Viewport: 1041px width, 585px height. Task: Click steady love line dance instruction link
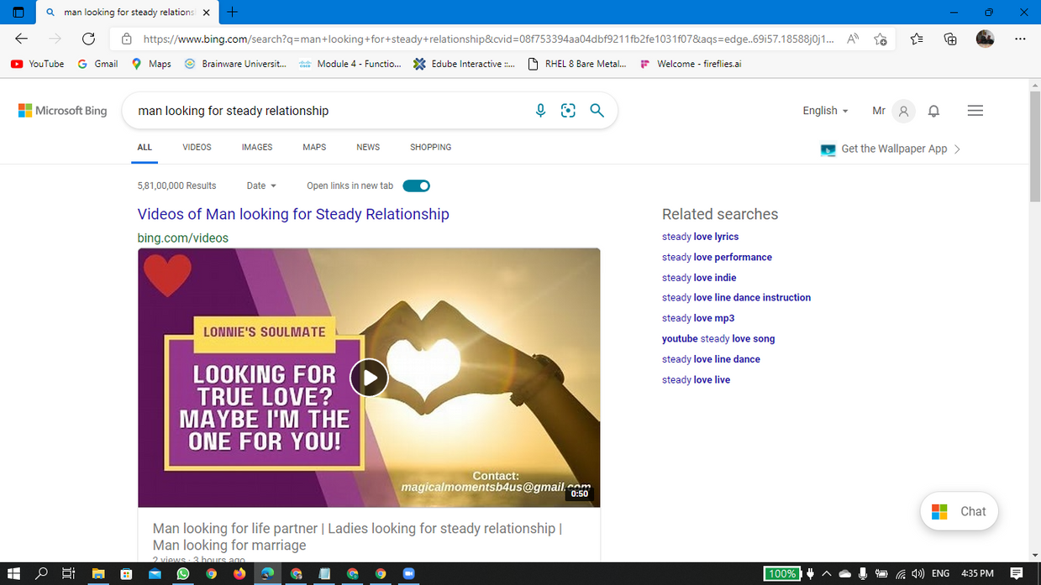[736, 297]
